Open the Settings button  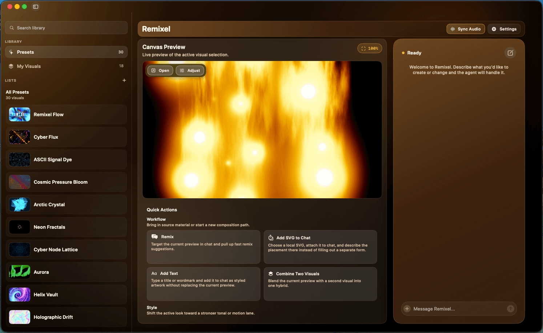pyautogui.click(x=504, y=29)
